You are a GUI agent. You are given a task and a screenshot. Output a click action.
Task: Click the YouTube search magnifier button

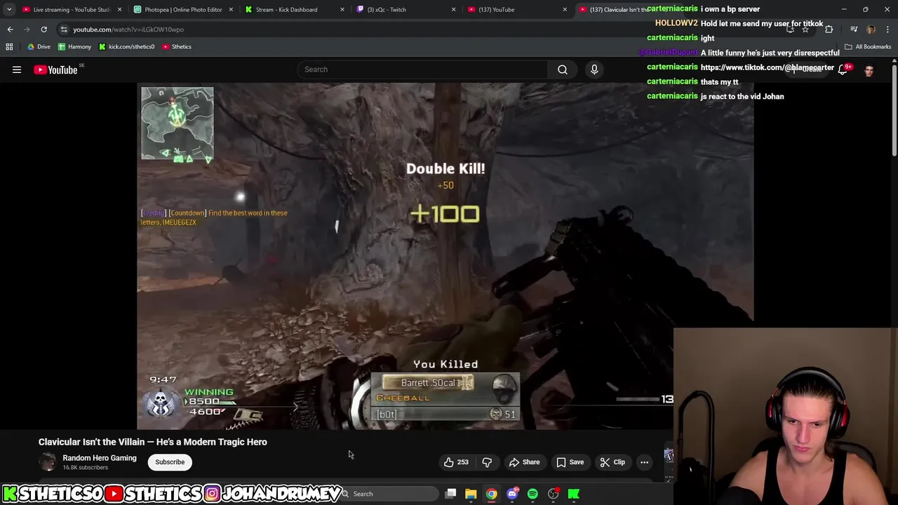tap(562, 69)
